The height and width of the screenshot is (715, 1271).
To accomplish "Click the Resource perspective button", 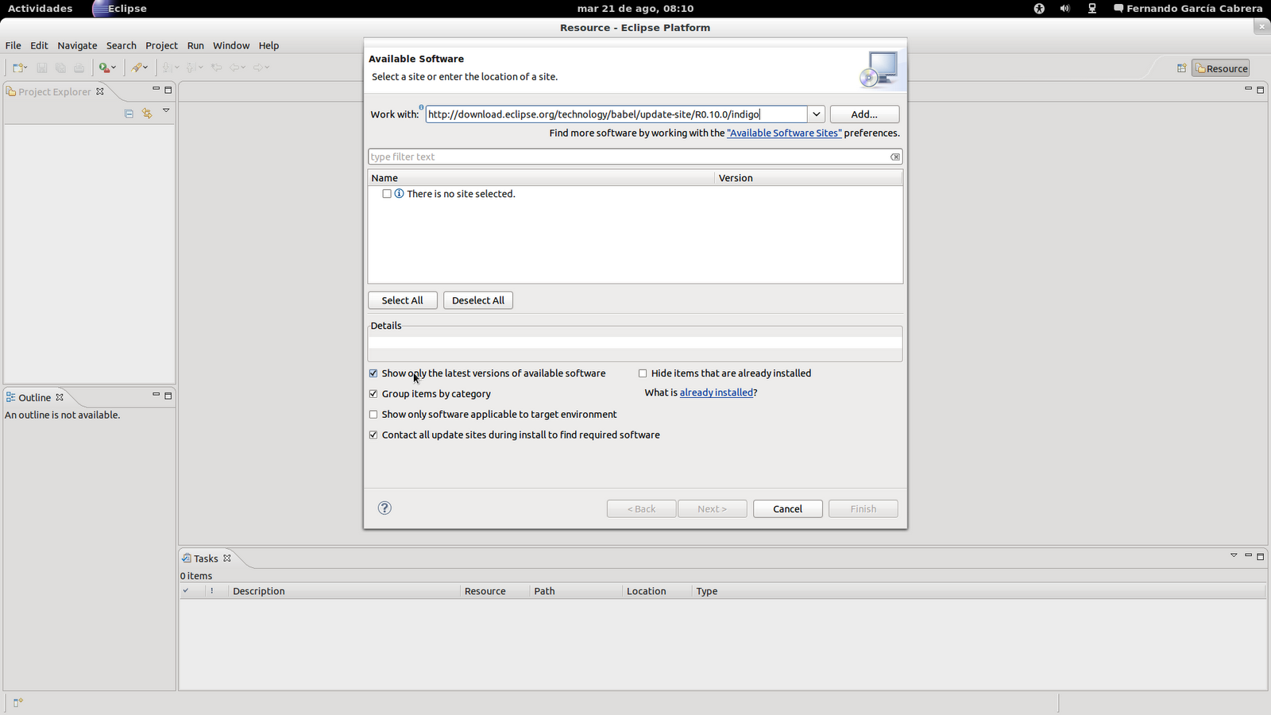I will (x=1221, y=68).
